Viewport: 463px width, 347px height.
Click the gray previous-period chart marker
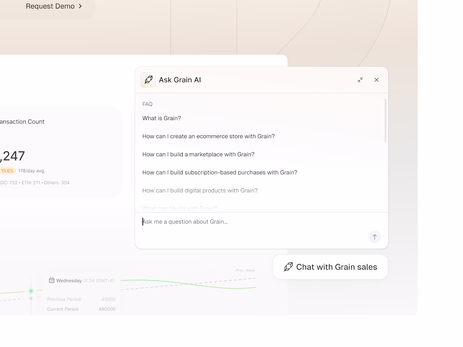31,299
